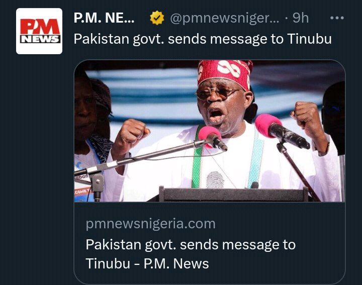Open the @pmnewsniger... handle link
Screen dimensions: 362x285
[x=225, y=18]
